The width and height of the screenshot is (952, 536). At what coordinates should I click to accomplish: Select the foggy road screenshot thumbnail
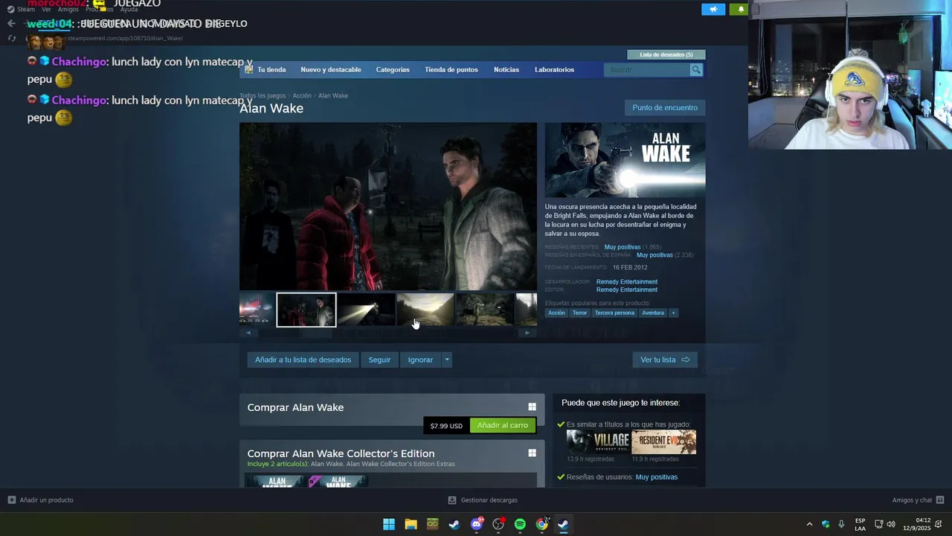click(x=425, y=310)
